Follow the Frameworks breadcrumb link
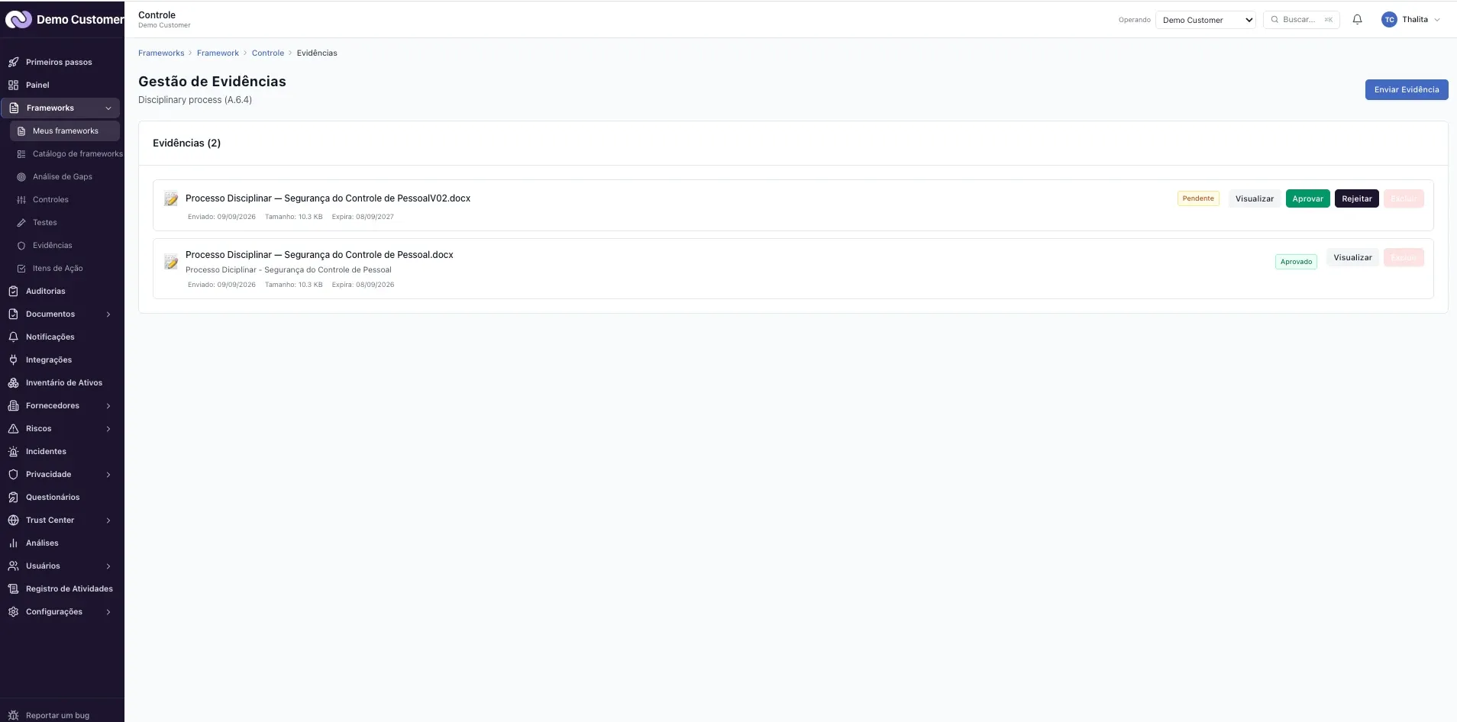Screen dimensions: 1457x722 [161, 53]
